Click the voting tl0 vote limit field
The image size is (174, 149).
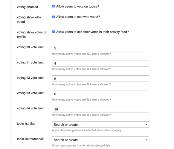point(100,48)
